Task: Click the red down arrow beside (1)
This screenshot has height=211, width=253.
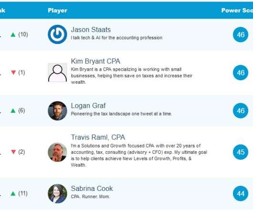Action: (13, 73)
